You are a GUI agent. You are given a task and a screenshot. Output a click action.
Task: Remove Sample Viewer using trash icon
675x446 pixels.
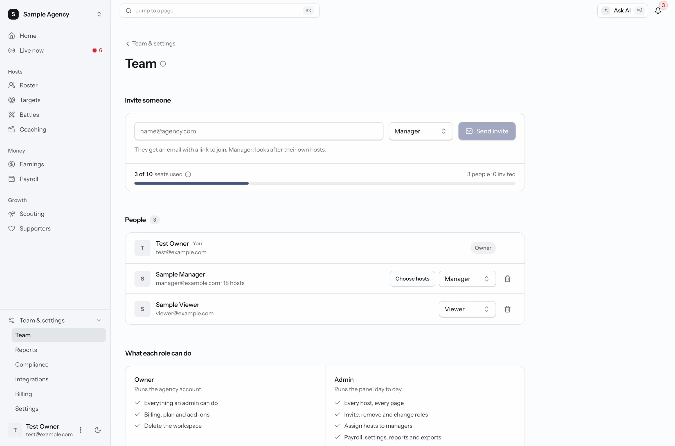(507, 309)
